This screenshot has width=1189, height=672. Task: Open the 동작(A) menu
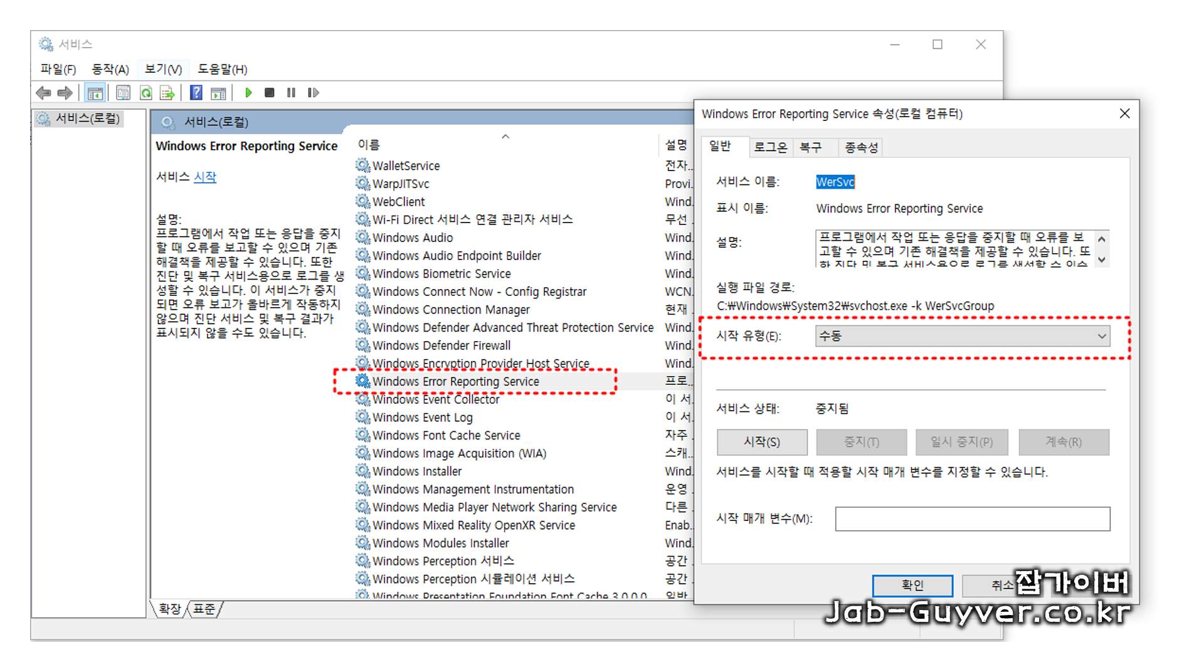pos(110,69)
